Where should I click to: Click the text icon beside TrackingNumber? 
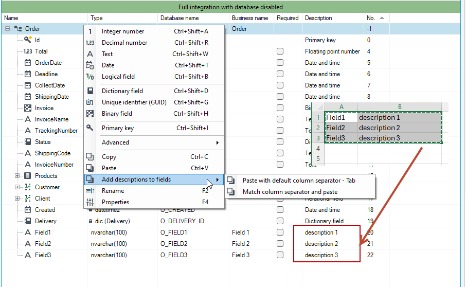(x=28, y=131)
